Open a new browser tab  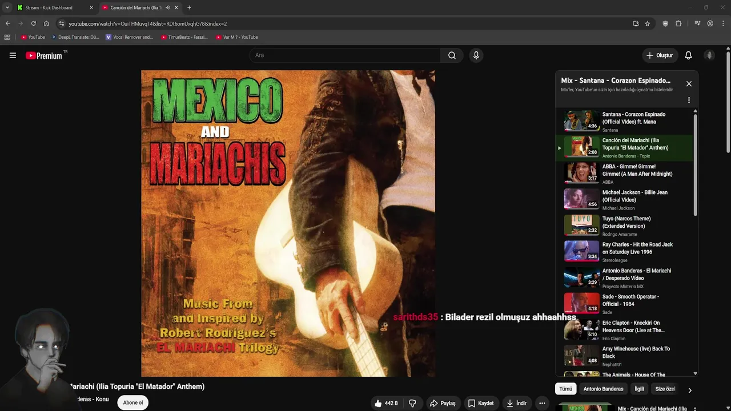[x=189, y=7]
